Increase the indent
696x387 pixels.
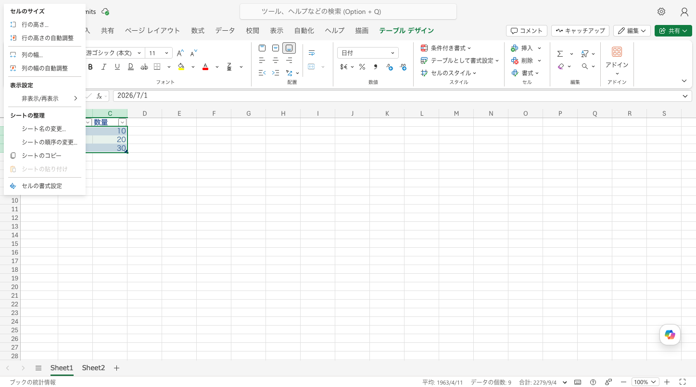[276, 73]
